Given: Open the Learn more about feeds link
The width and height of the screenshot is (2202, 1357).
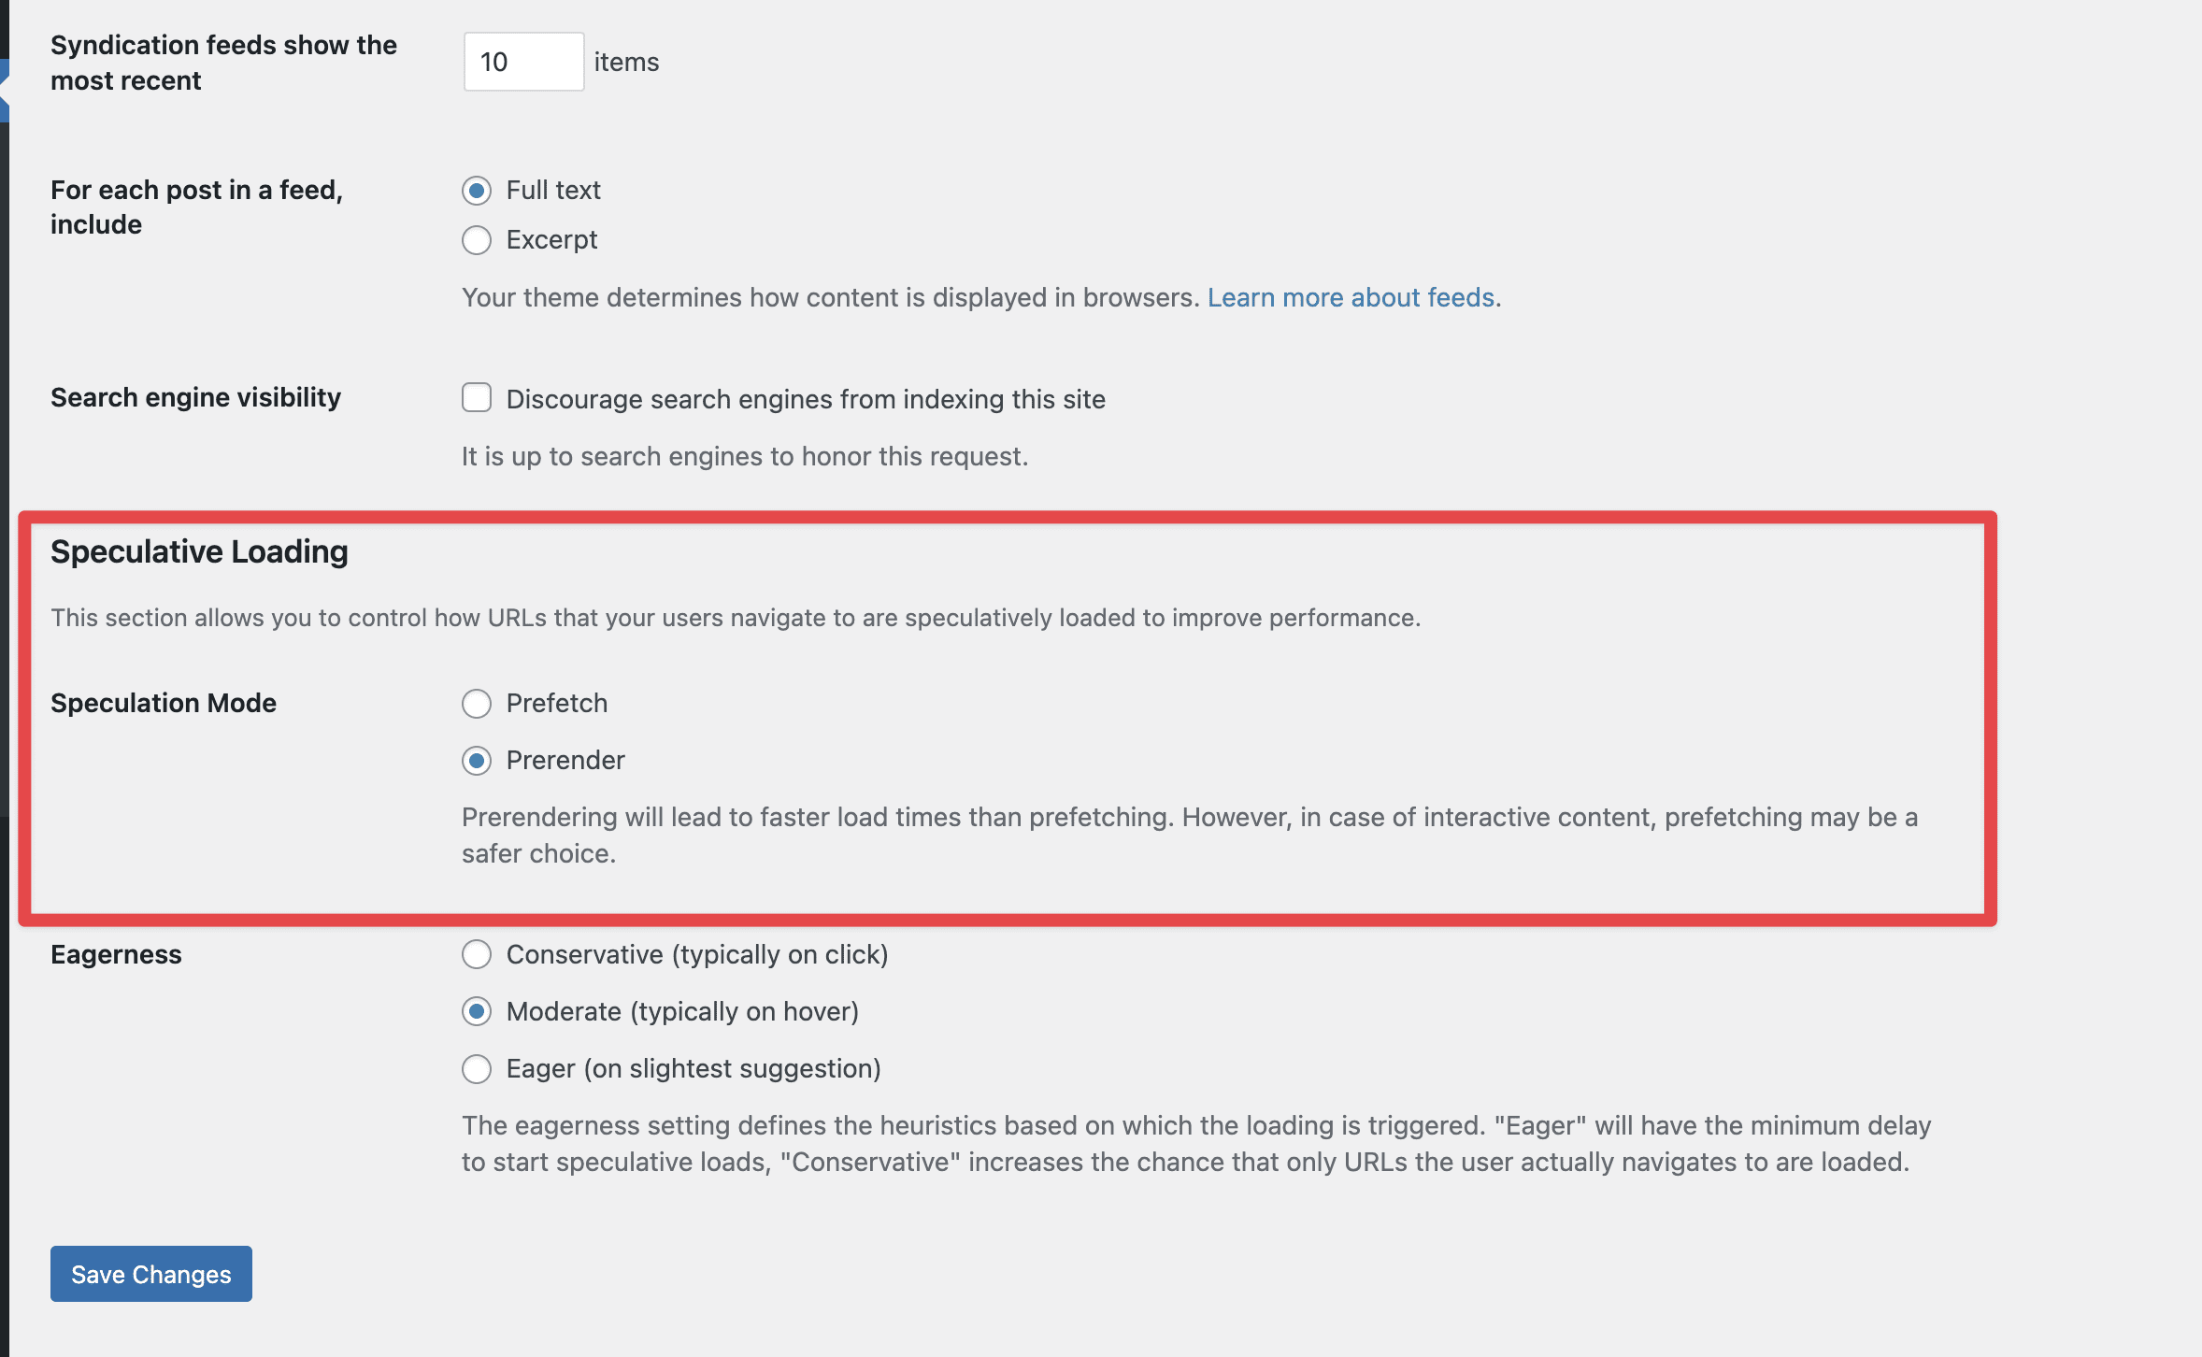Looking at the screenshot, I should [x=1351, y=297].
